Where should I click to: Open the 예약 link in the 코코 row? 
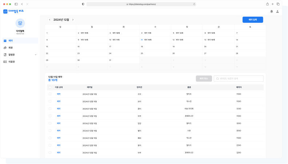click(x=59, y=94)
